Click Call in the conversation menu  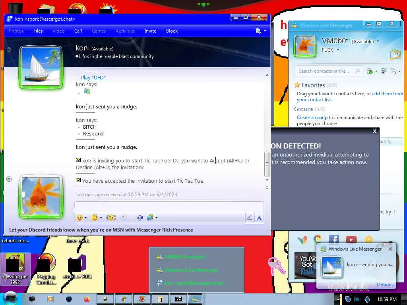(78, 31)
